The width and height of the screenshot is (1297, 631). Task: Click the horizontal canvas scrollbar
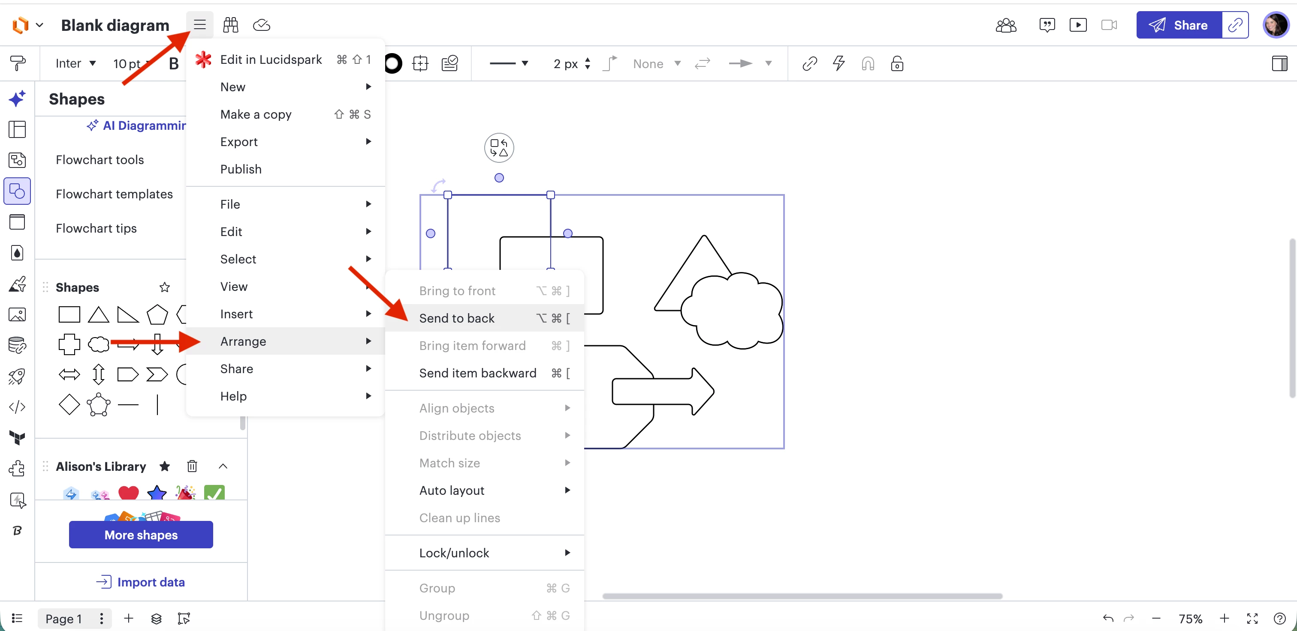[802, 596]
